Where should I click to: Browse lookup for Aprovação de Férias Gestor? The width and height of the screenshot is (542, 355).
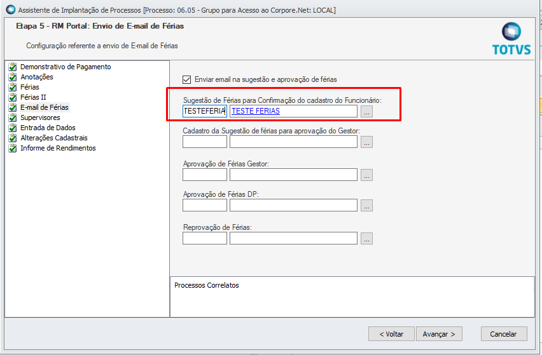point(367,175)
